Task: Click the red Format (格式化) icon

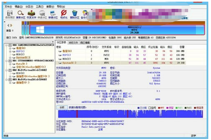Action: pos(64,14)
